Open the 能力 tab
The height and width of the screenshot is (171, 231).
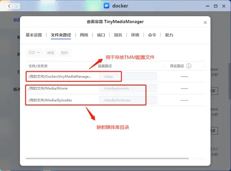pos(169,35)
